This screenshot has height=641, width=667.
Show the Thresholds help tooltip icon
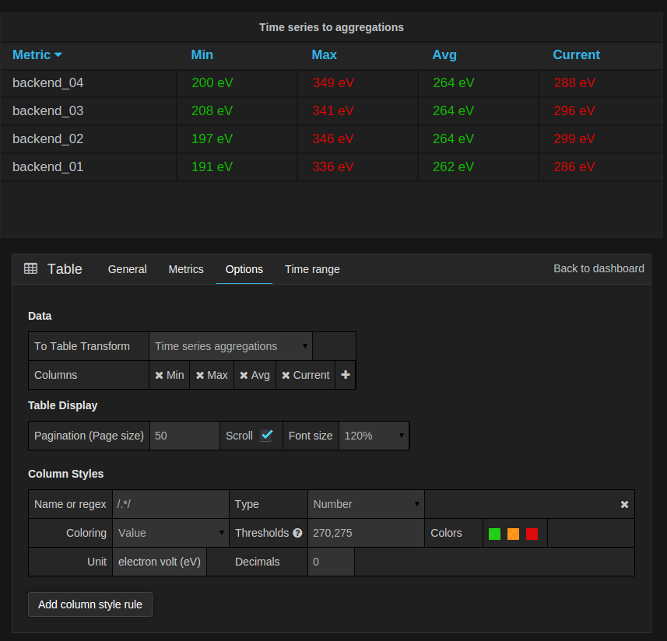pos(297,533)
